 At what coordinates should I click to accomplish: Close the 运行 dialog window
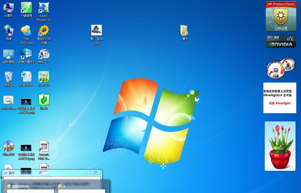click(95, 172)
